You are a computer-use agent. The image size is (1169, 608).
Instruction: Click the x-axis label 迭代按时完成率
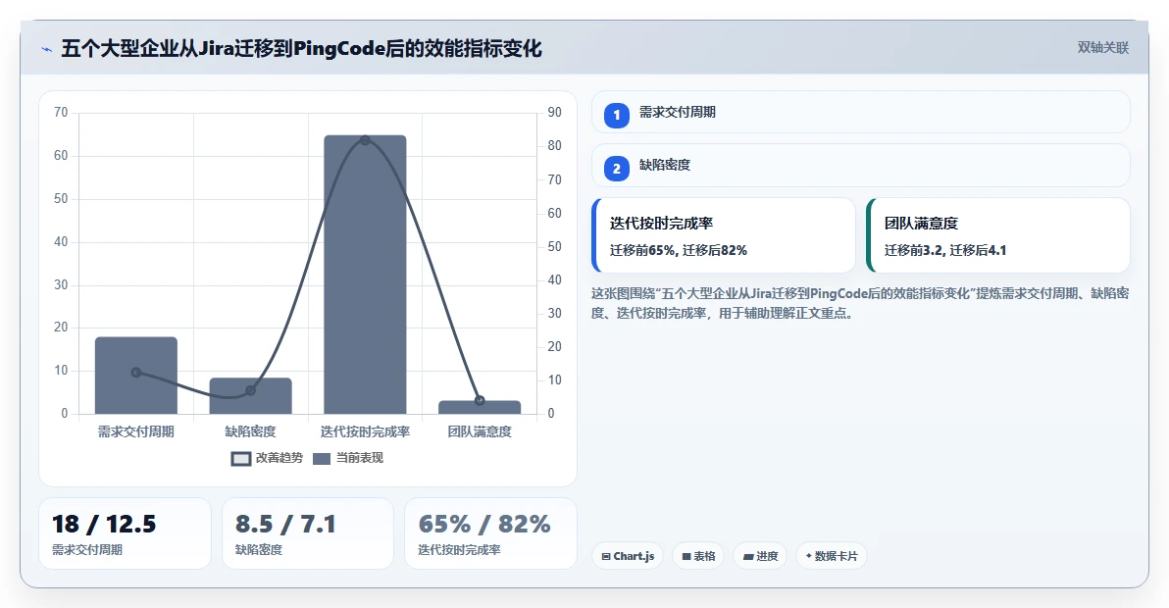point(365,431)
